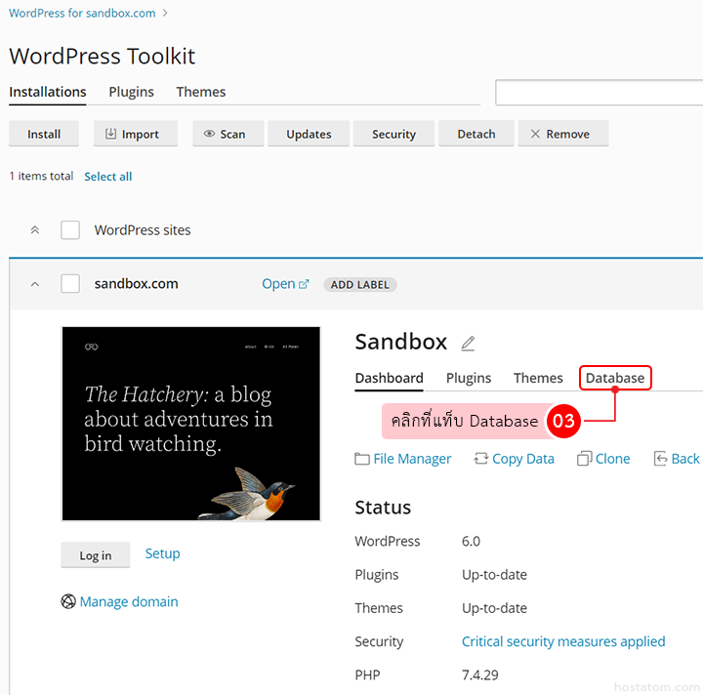Click Critical security measures applied link
The height and width of the screenshot is (695, 703).
[x=563, y=641]
